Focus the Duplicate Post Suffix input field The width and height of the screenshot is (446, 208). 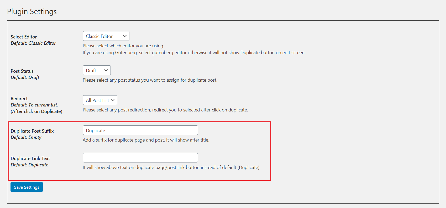[140, 130]
